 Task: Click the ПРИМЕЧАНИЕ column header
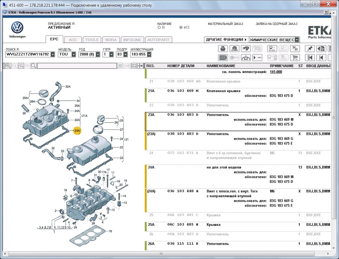click(x=282, y=66)
